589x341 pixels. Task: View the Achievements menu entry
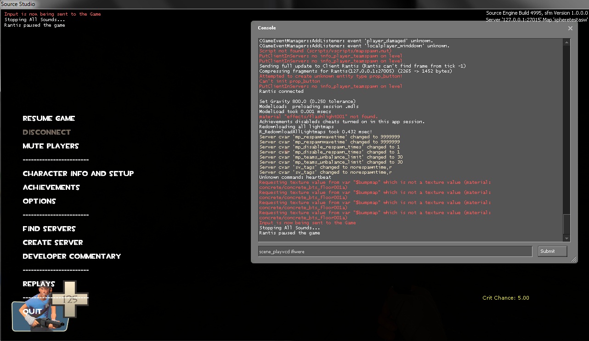coord(51,188)
